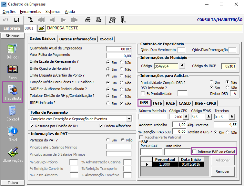The image size is (244, 186).
Task: Click the exit door toolbar icon
Action: coord(123,20)
